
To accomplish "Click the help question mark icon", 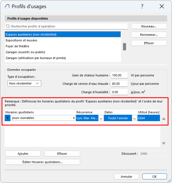I will click(x=142, y=6).
